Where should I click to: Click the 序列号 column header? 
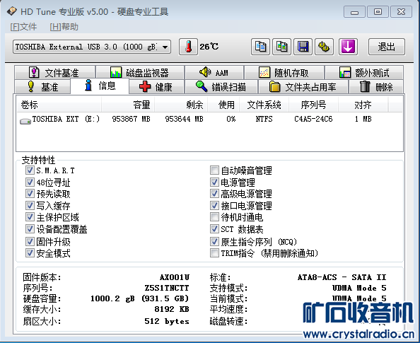pos(313,105)
